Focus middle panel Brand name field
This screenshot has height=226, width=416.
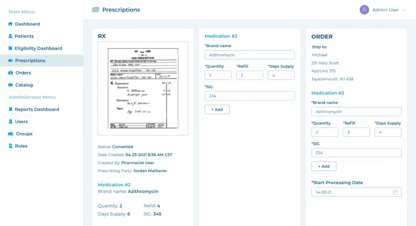click(249, 55)
